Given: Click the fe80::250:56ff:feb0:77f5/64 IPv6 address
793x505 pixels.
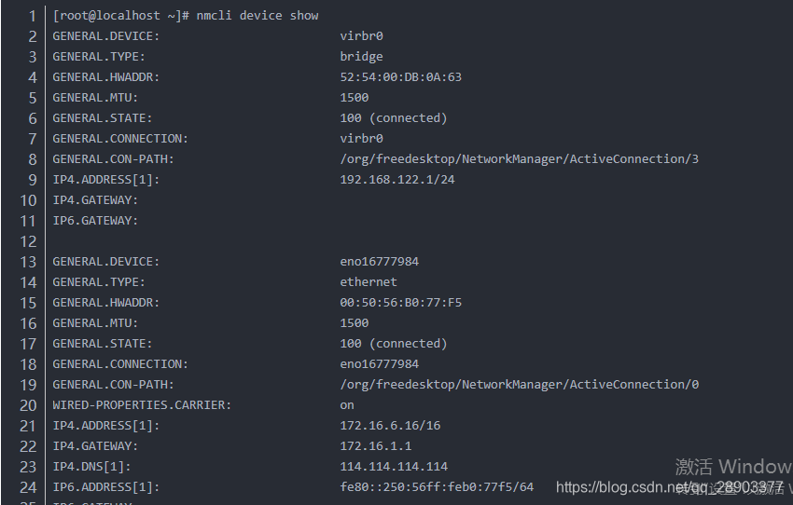Looking at the screenshot, I should click(x=437, y=486).
